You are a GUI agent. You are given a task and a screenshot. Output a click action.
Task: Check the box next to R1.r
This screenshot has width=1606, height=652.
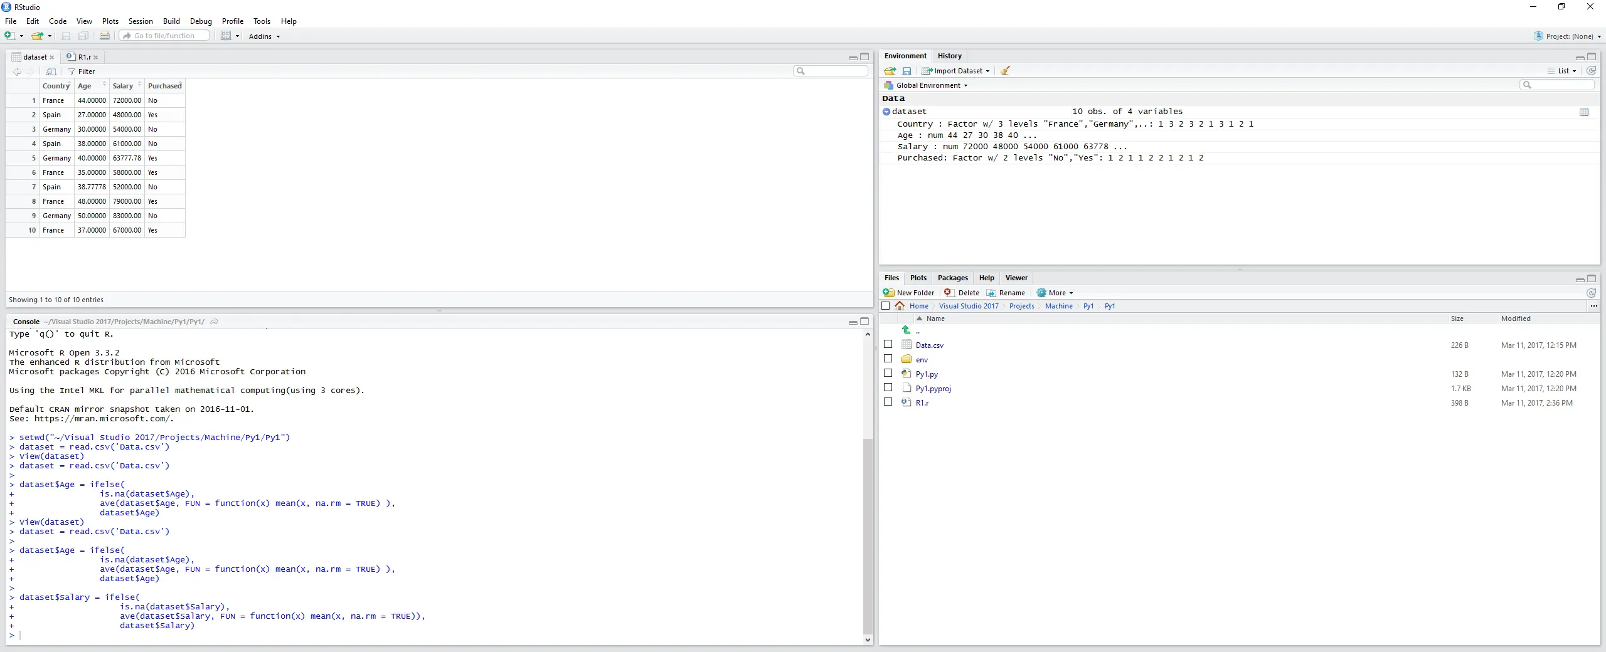[x=888, y=402]
